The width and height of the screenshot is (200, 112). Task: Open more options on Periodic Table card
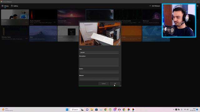tap(26, 38)
